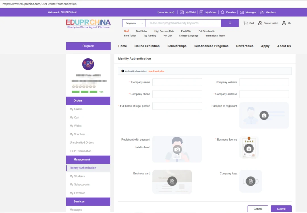307x213 pixels.
Task: Upload business license camera icon
Action: (x=249, y=149)
